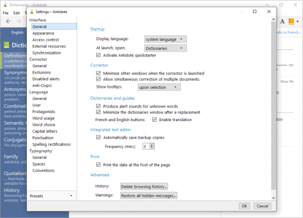The width and height of the screenshot is (303, 218).
Task: Click Show IPA in Dictionaries window
Action: pyautogui.click(x=287, y=81)
